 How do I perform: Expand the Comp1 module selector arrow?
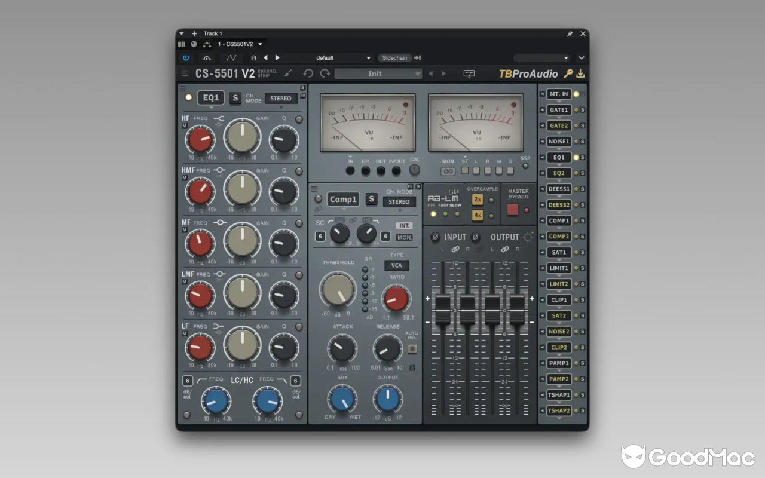tap(344, 210)
